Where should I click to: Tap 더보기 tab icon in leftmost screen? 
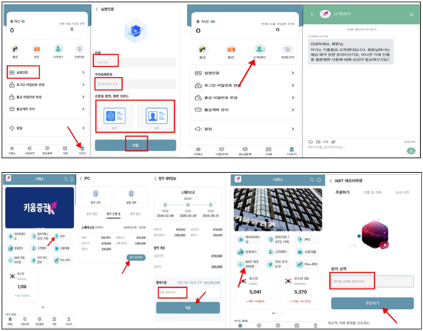tap(82, 149)
